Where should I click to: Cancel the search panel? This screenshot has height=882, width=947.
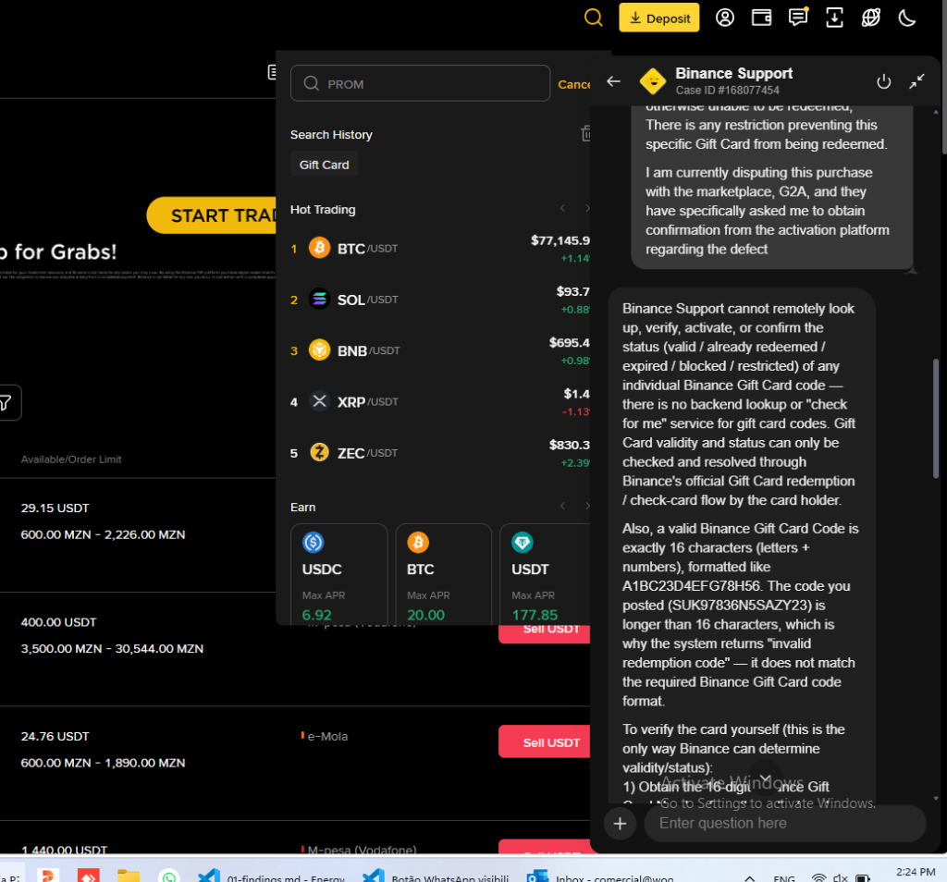pos(573,84)
